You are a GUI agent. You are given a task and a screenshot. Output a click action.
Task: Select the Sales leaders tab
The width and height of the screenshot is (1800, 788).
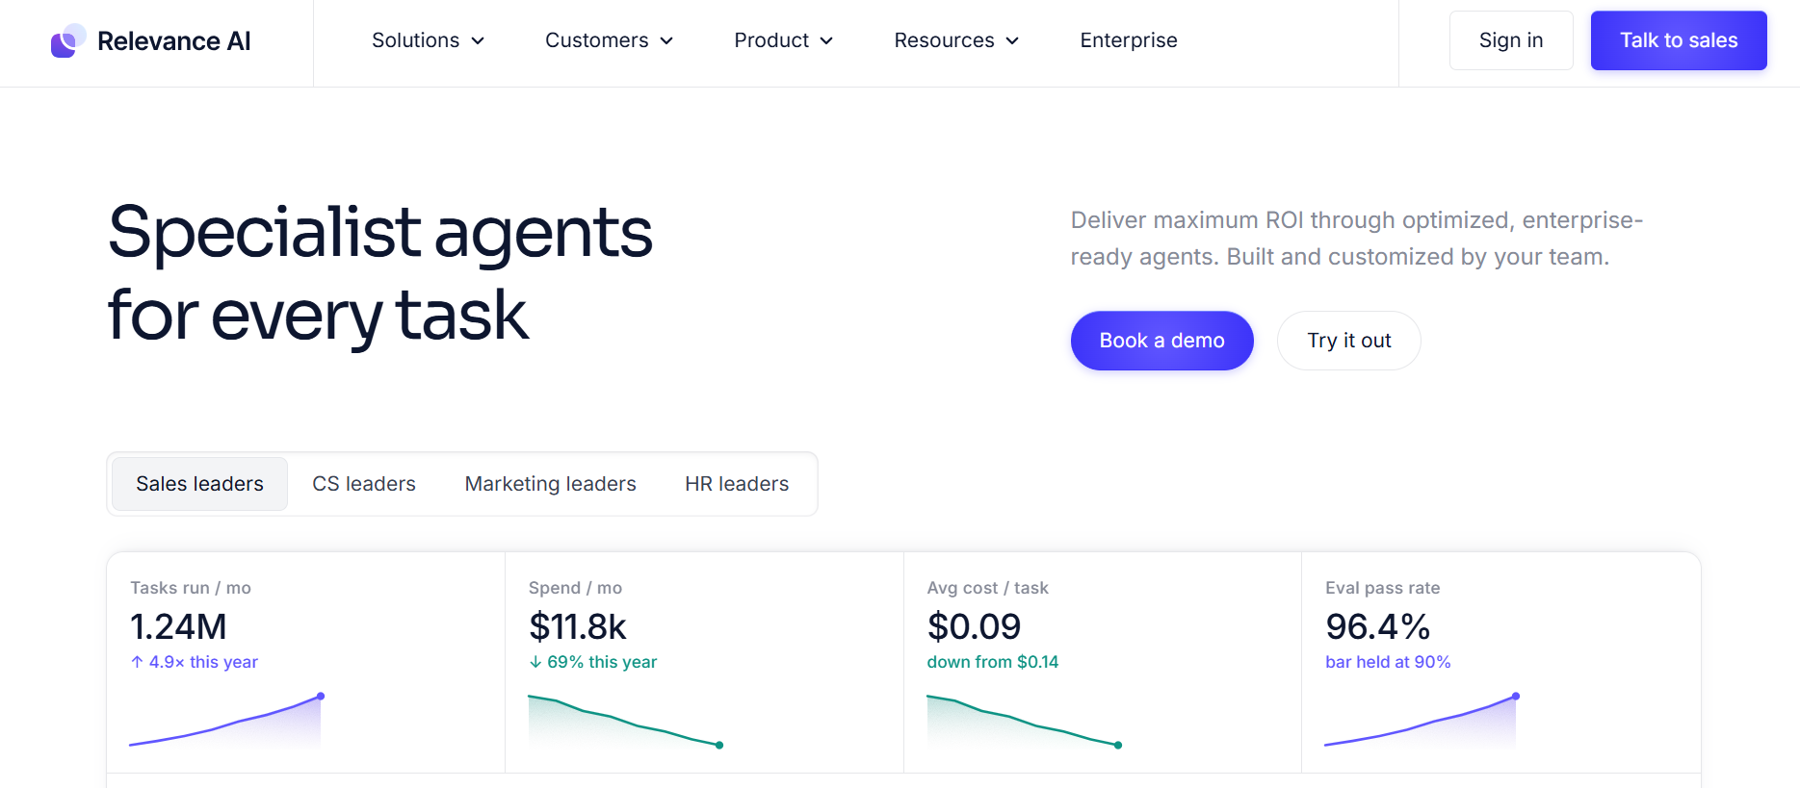199,484
